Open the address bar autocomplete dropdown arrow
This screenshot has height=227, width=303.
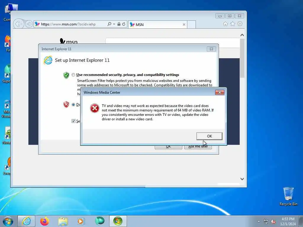pyautogui.click(x=114, y=24)
